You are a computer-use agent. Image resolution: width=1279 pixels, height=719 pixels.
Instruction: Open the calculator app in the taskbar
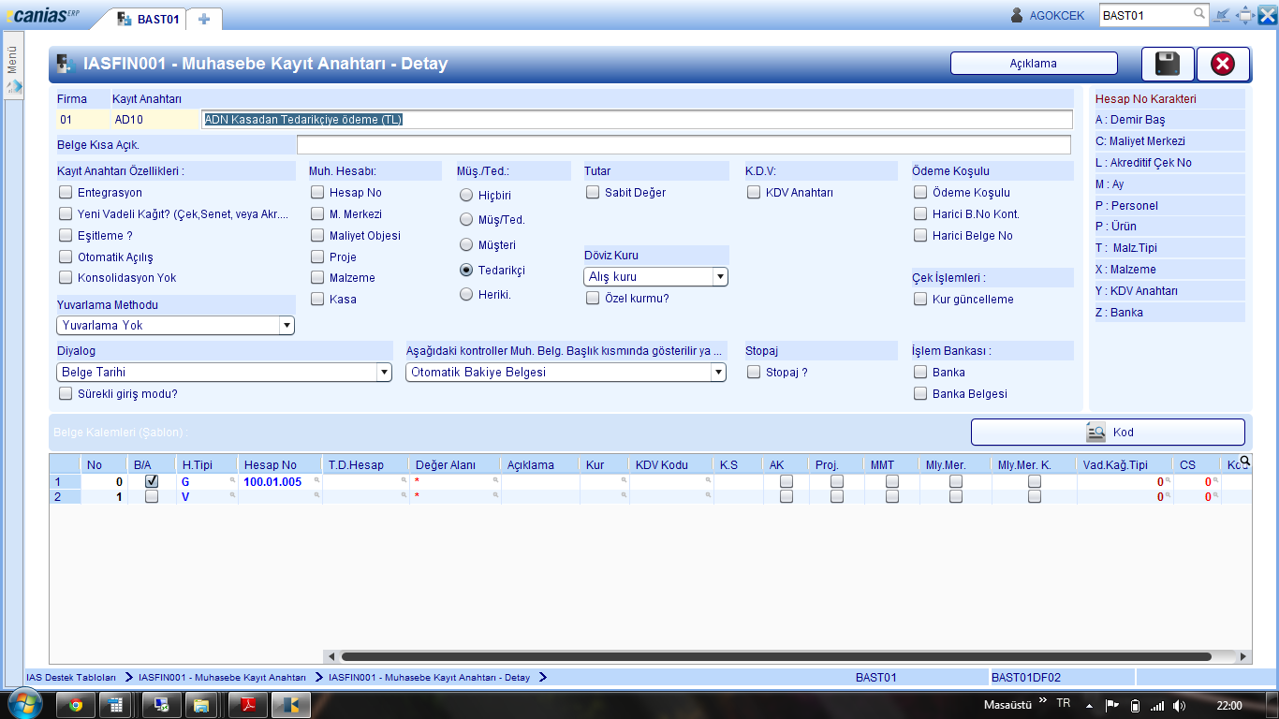click(118, 705)
